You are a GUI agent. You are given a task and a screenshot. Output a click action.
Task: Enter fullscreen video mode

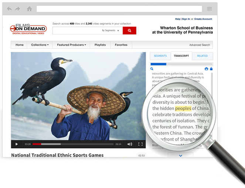pos(140,144)
